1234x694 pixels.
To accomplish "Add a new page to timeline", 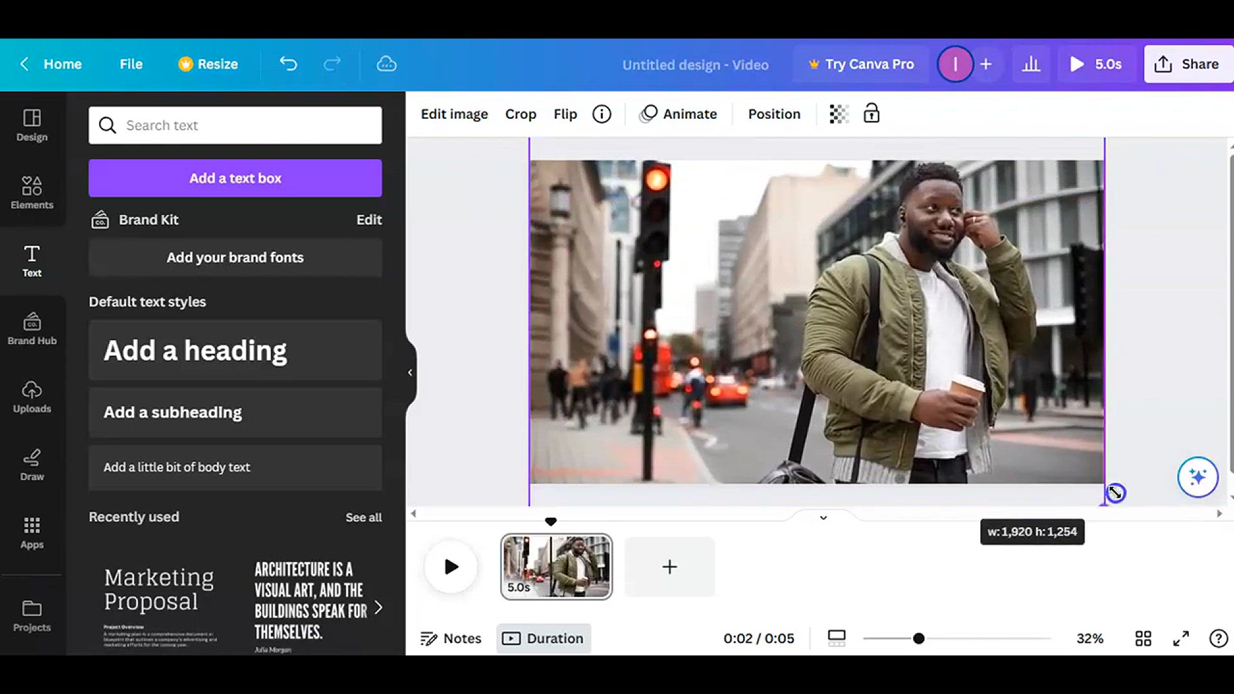I will click(x=669, y=567).
